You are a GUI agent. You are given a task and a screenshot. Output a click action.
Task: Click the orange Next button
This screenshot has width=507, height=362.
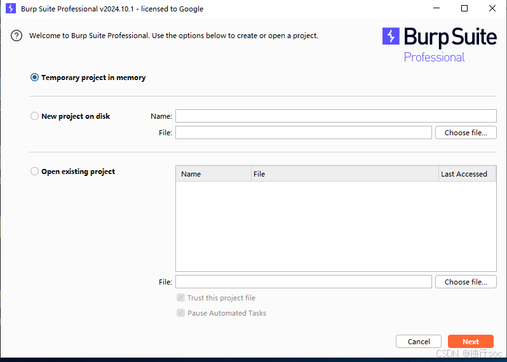471,342
